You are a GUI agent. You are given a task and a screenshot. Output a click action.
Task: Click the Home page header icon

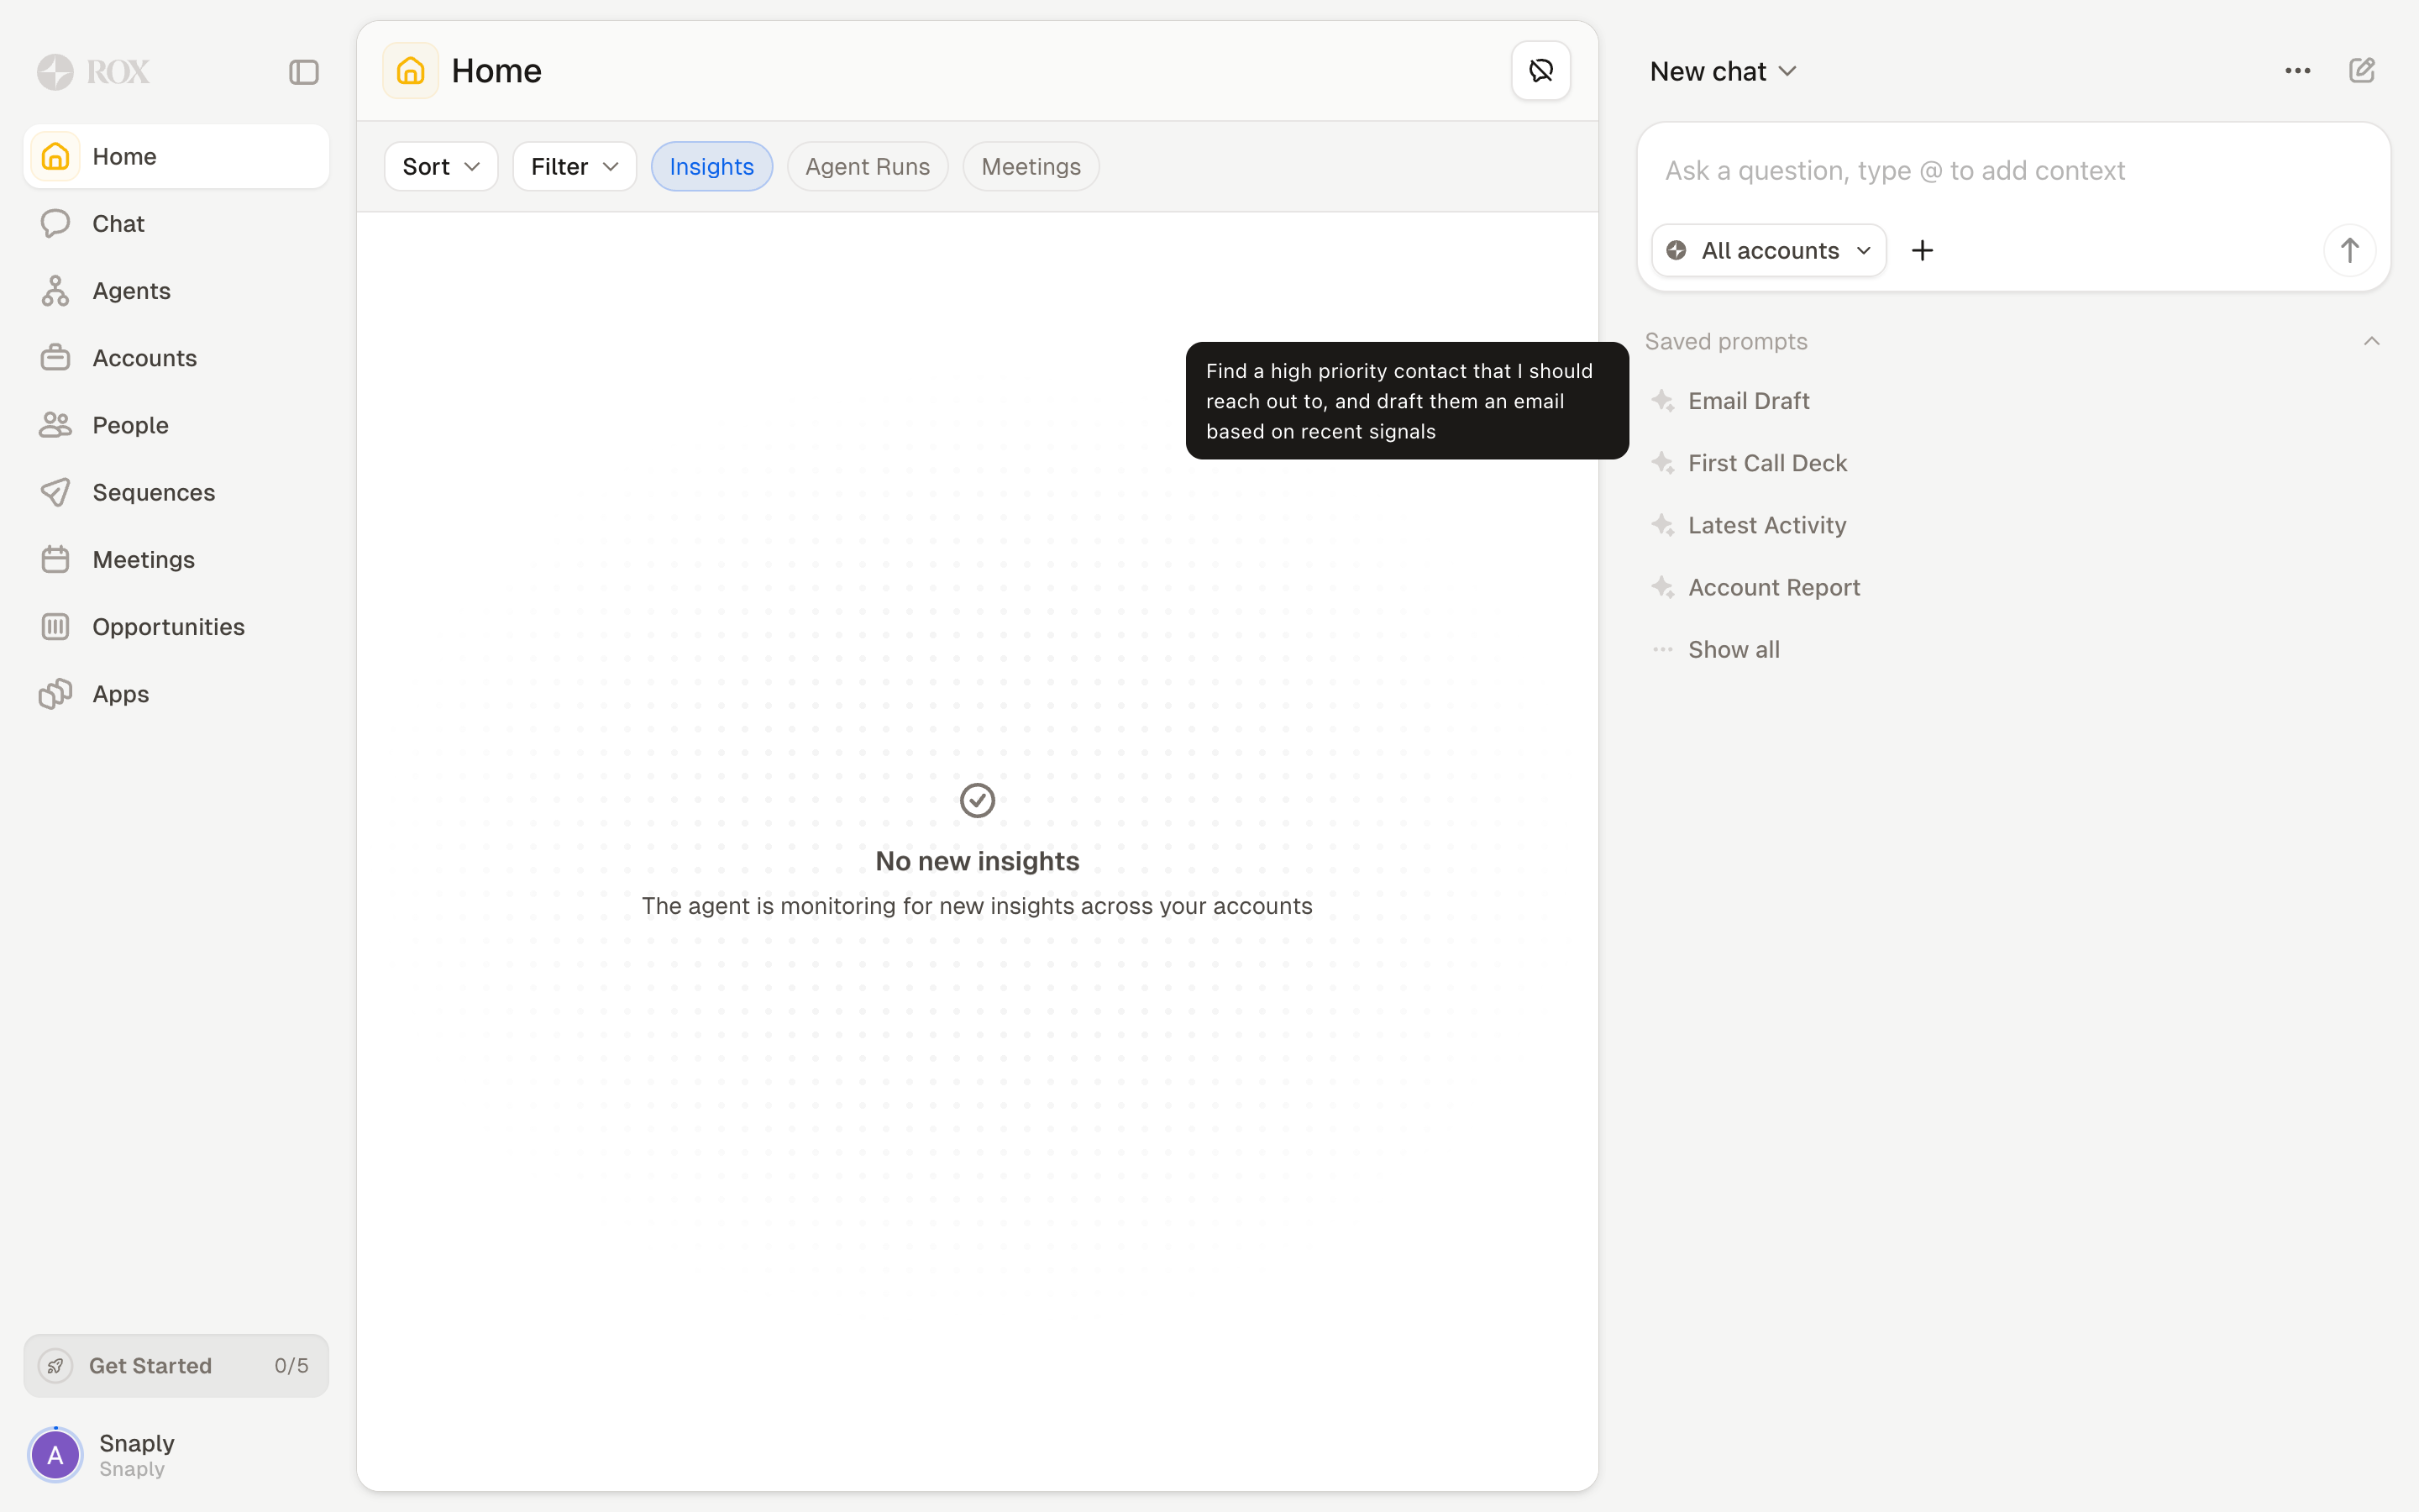tap(411, 71)
